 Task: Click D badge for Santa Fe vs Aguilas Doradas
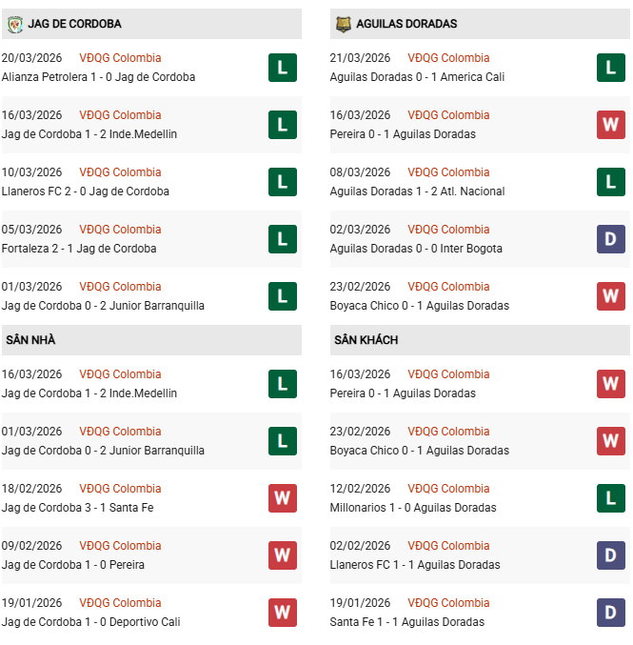pos(611,613)
